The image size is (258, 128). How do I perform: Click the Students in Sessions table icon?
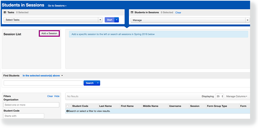coord(132,12)
